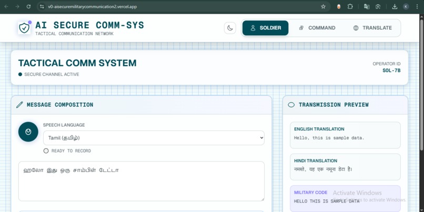Click the Transmission Preview oval icon
The image size is (424, 212).
(291, 105)
